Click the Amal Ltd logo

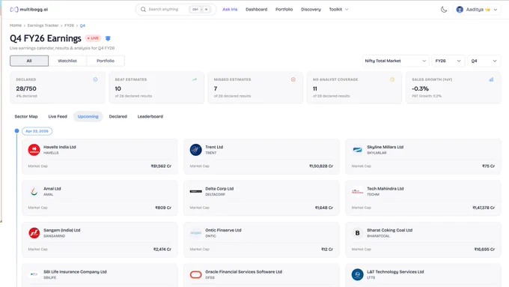coord(34,191)
